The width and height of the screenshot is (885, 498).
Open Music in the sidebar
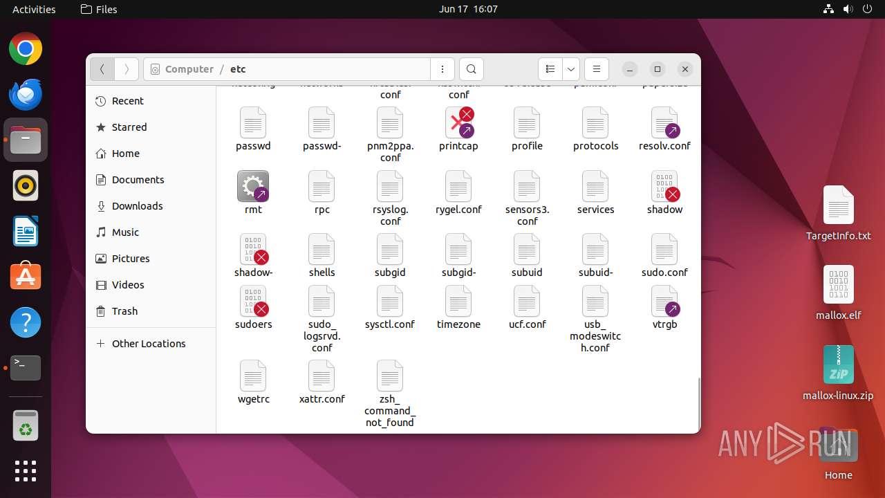point(151,232)
